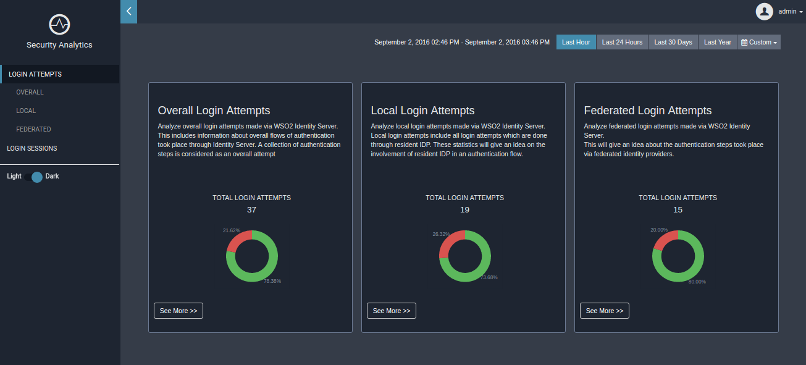Viewport: 806px width, 365px height.
Task: Select FEDERATED in the sidebar submenu
Action: coord(33,129)
